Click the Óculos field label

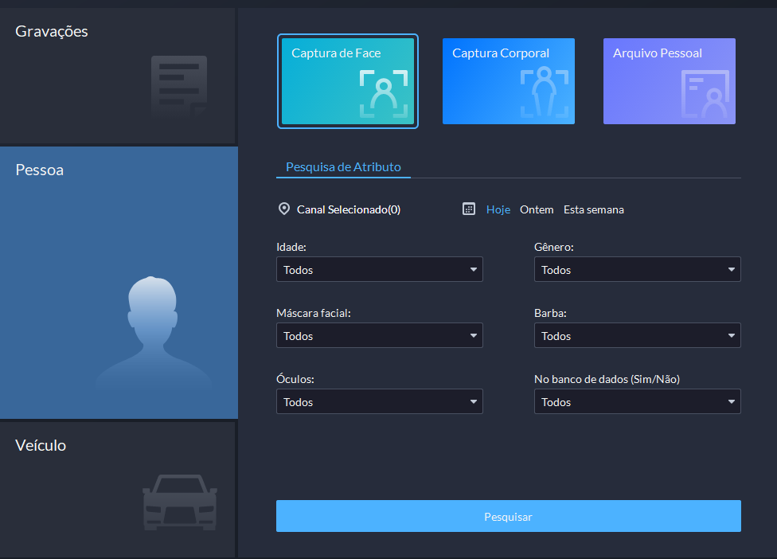[295, 379]
